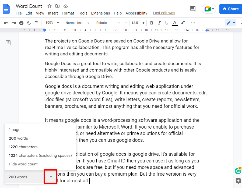Toggle Italic formatting

159,23
